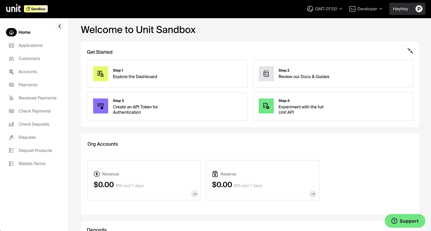Navigate to Customers in sidebar
431x231 pixels.
tap(29, 58)
